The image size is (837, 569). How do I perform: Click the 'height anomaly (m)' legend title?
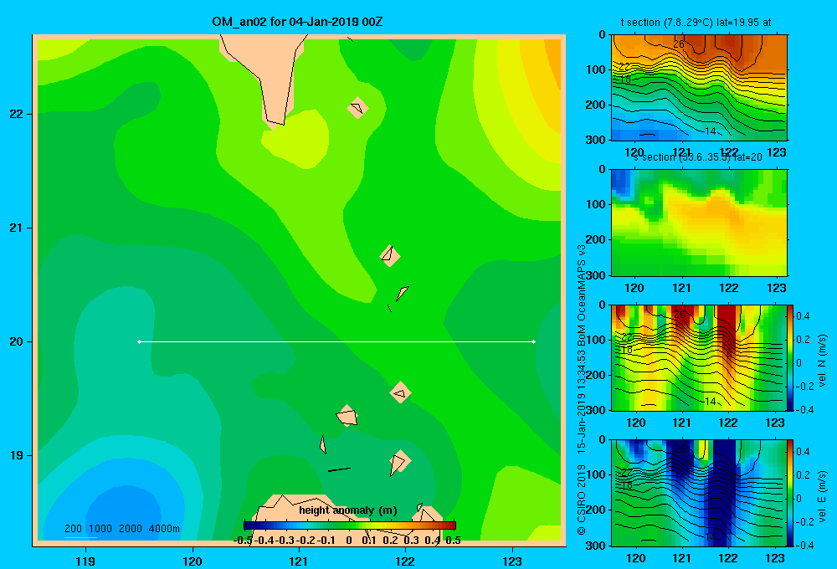pyautogui.click(x=348, y=510)
